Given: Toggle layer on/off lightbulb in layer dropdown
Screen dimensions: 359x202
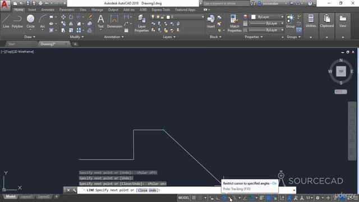Looking at the screenshot, I should (153, 17).
